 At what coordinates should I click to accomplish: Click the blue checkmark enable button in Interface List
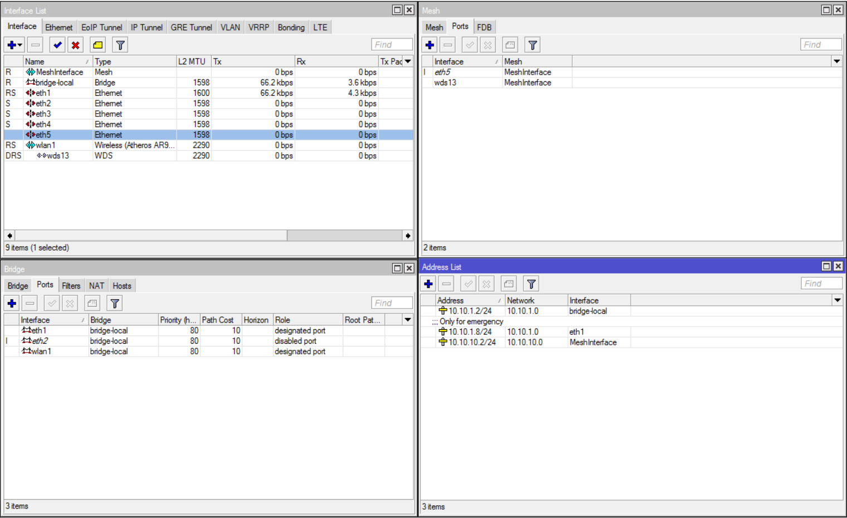57,45
